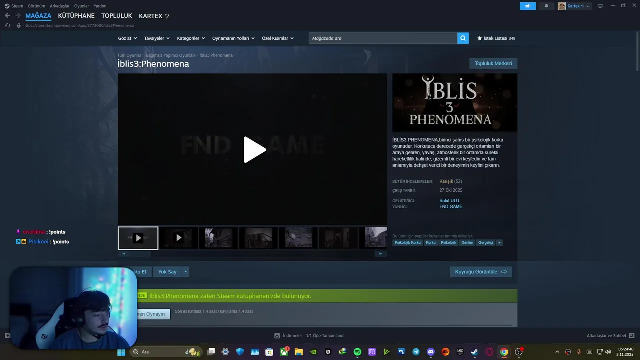The width and height of the screenshot is (640, 360).
Task: Reload the store page
Action: [x=7, y=25]
